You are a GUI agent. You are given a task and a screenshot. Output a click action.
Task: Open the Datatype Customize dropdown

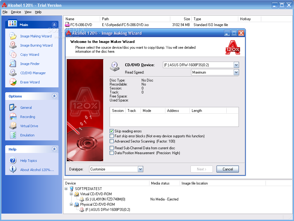140,169
